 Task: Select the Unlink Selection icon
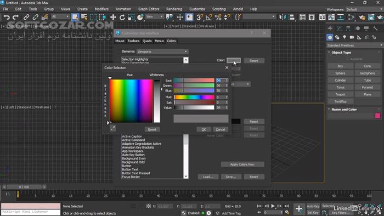35,17
